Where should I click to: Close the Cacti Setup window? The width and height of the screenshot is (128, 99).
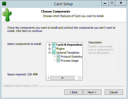[121, 3]
